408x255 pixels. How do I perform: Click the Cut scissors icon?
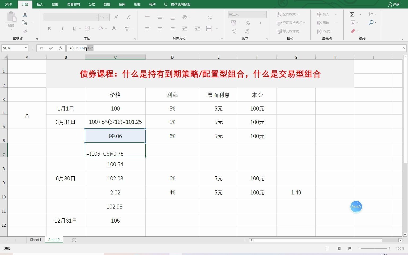point(25,14)
